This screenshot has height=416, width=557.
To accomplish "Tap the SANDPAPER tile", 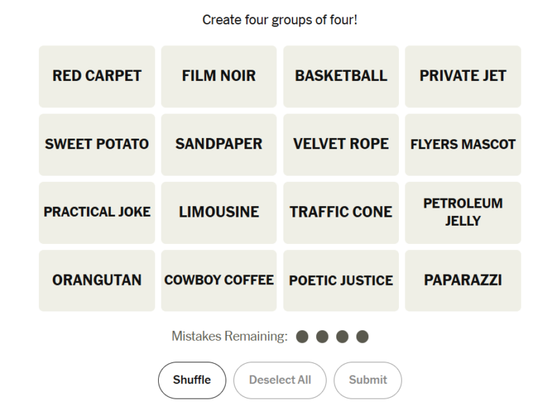I will [219, 145].
